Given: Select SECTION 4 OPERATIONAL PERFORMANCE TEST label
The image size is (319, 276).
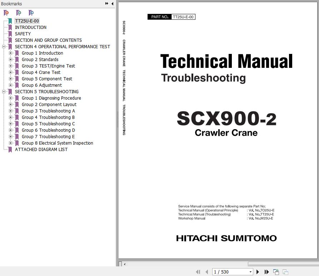Looking at the screenshot, I should pyautogui.click(x=62, y=46).
